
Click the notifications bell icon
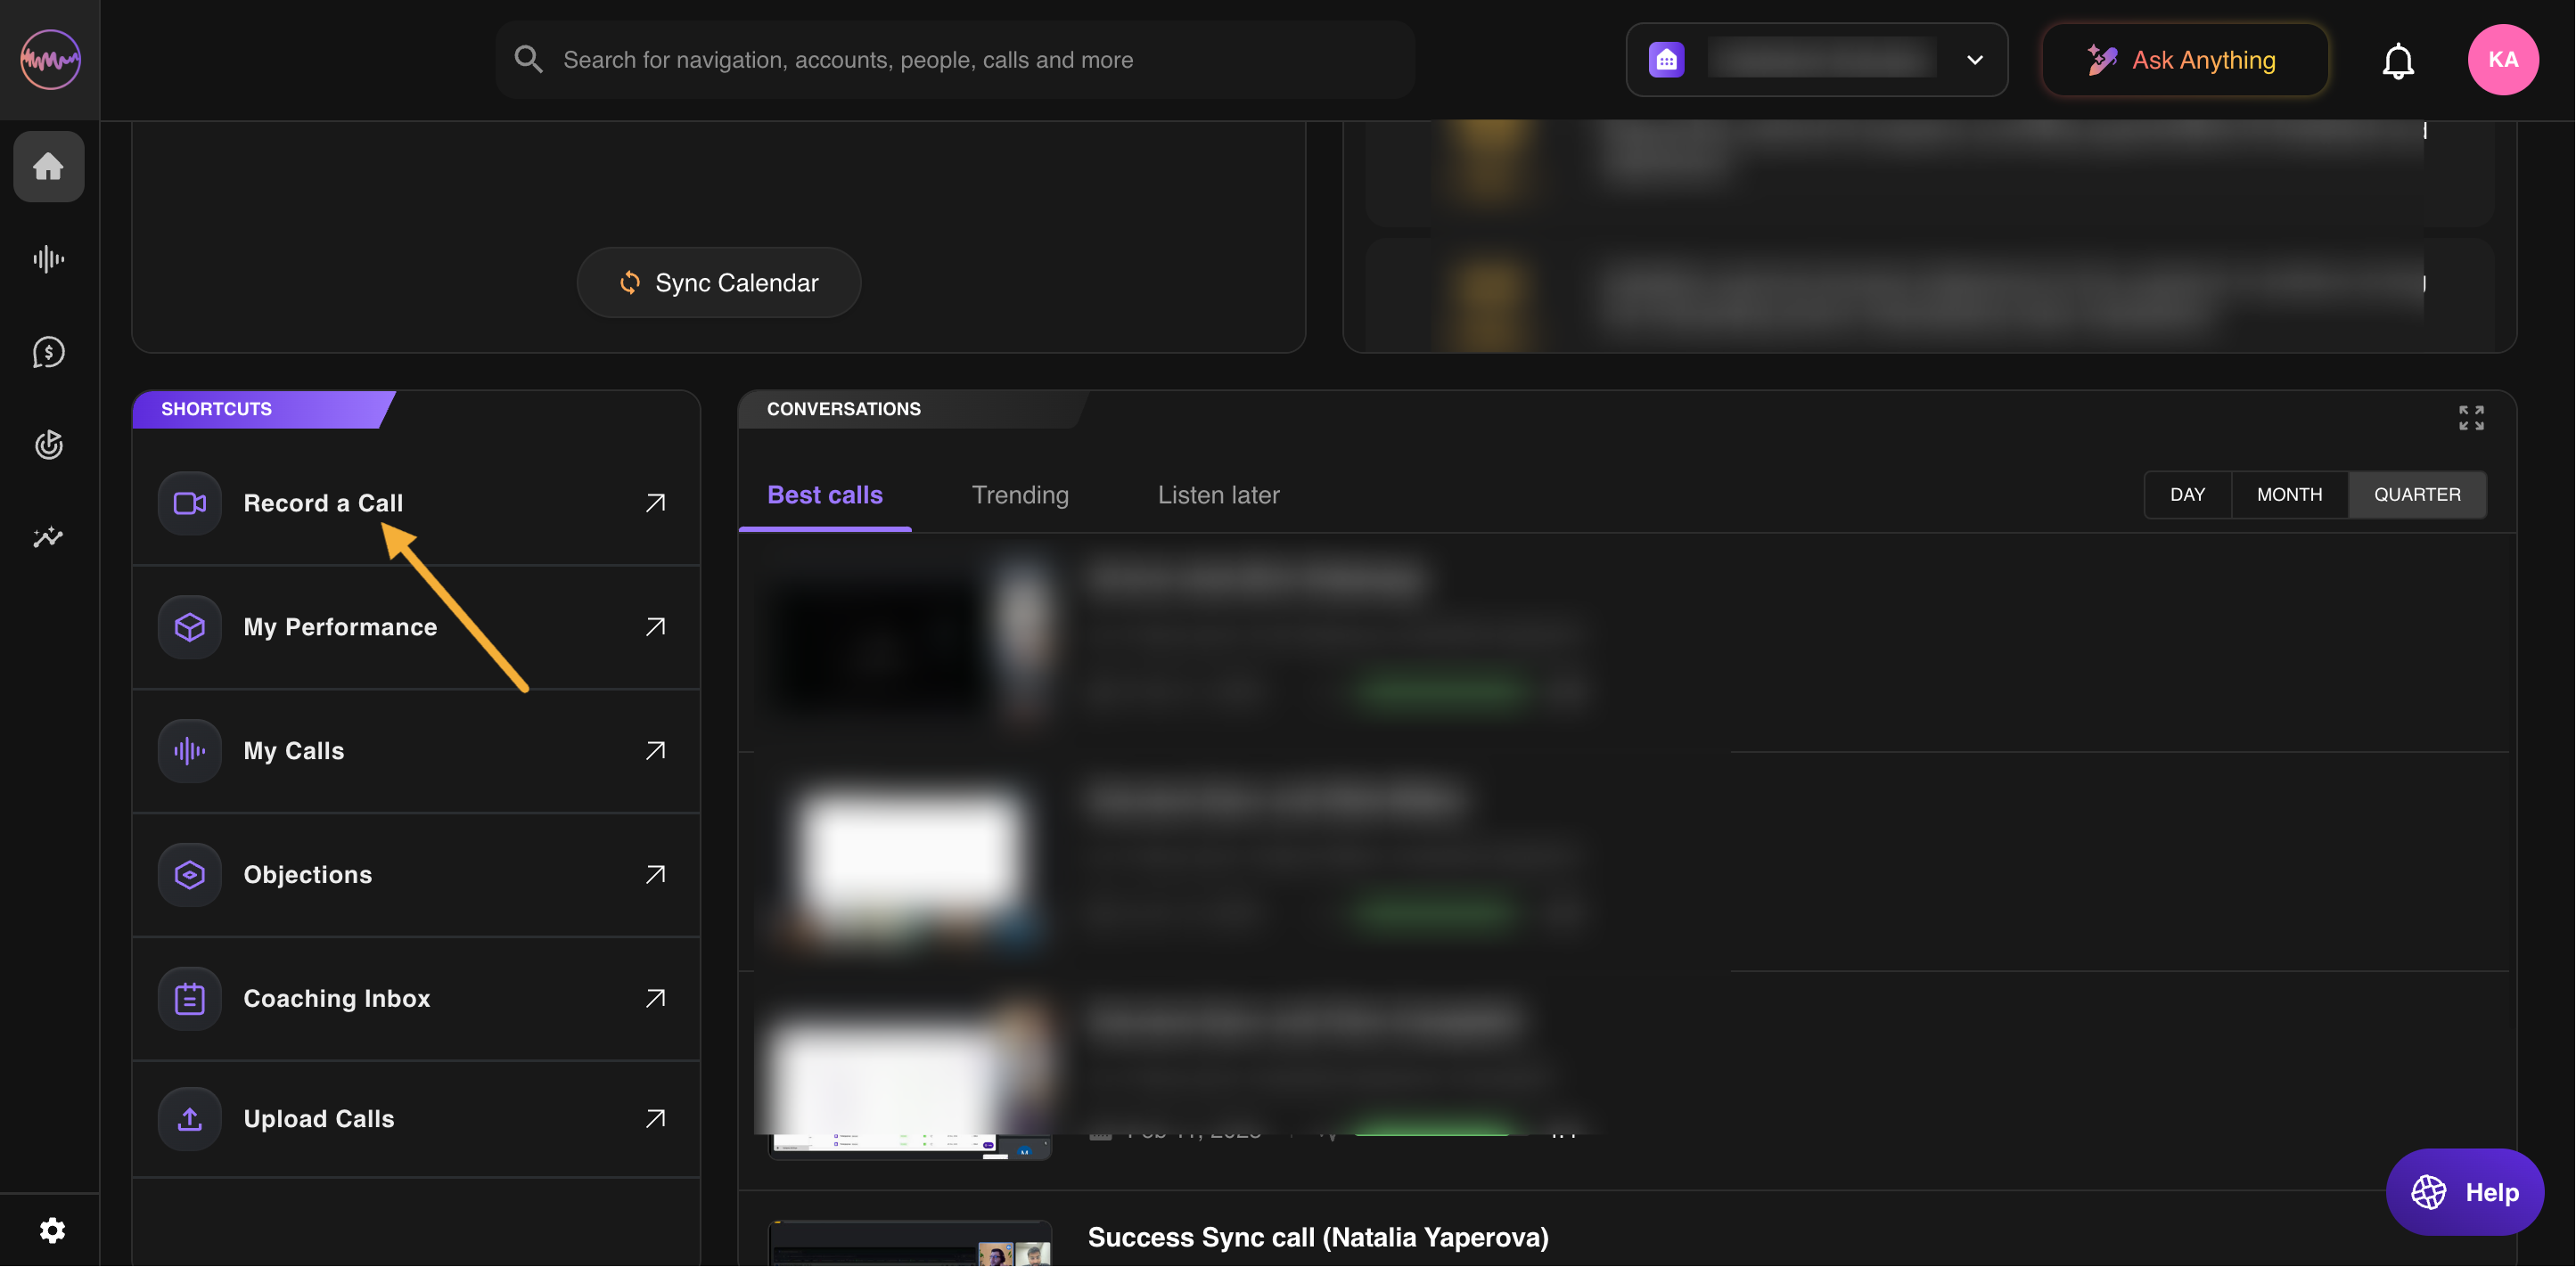(2397, 61)
